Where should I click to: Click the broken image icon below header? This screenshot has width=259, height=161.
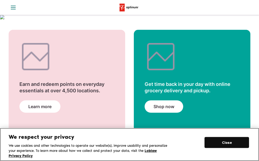(x=2, y=17)
